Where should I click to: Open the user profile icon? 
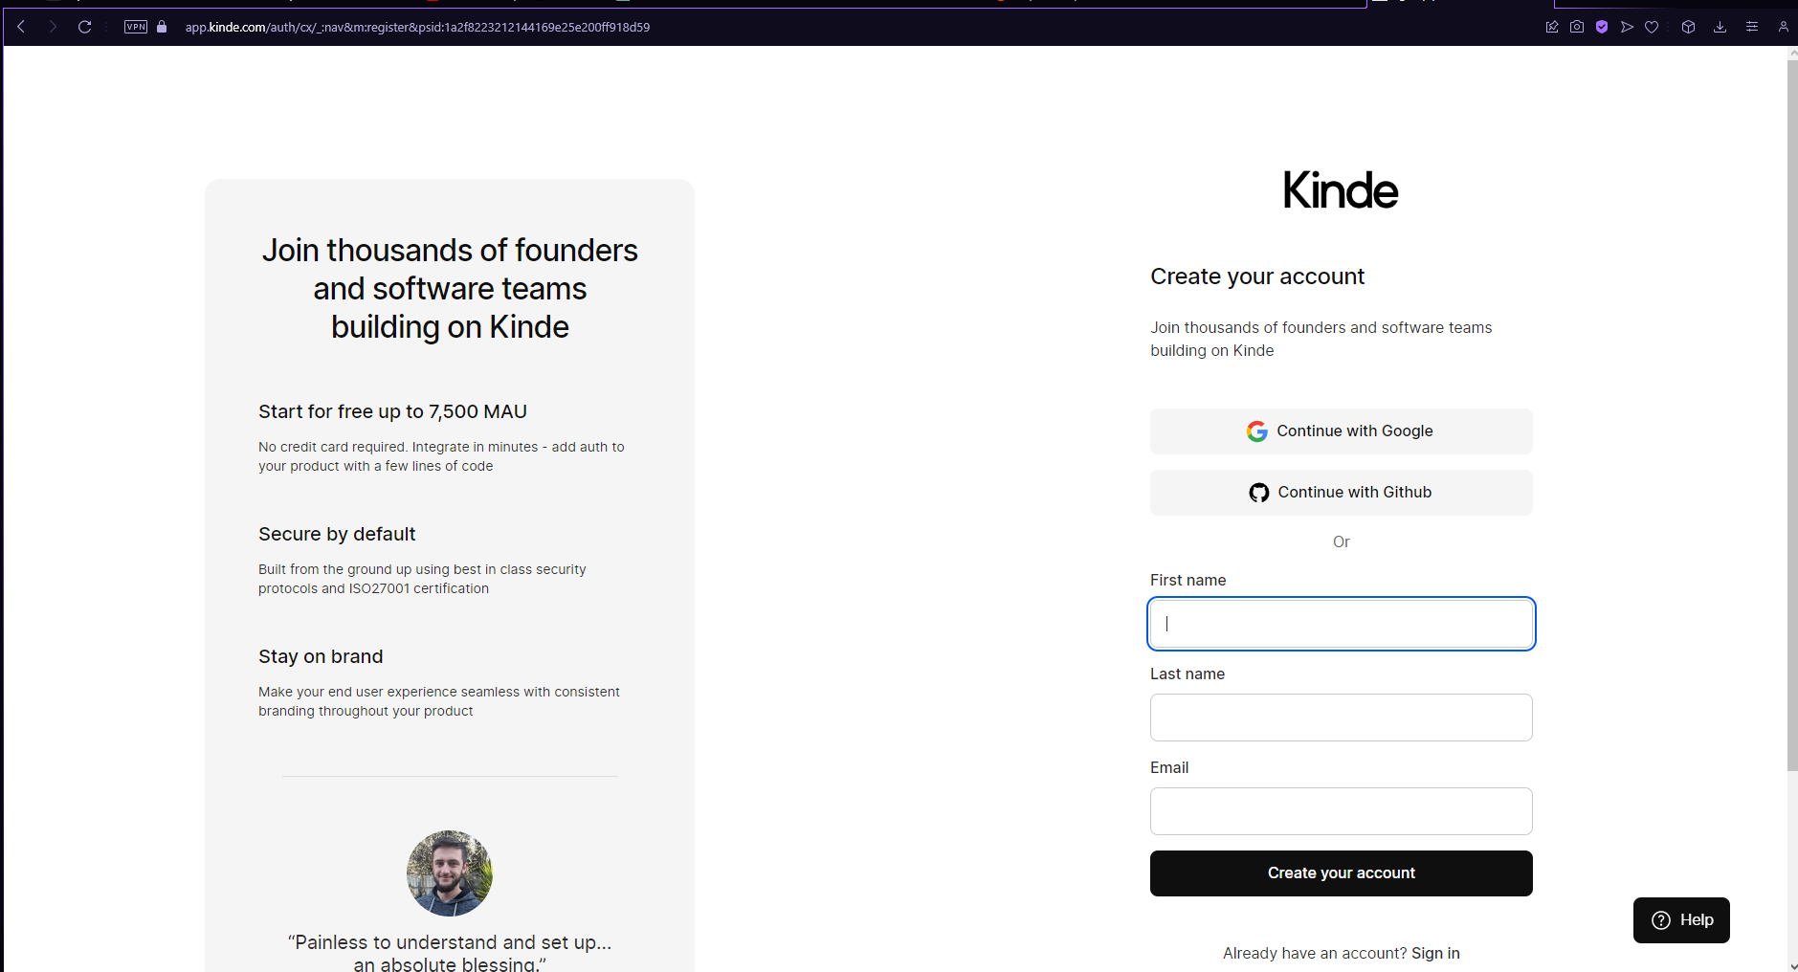[1784, 27]
